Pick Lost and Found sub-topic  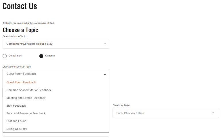tap(17, 121)
